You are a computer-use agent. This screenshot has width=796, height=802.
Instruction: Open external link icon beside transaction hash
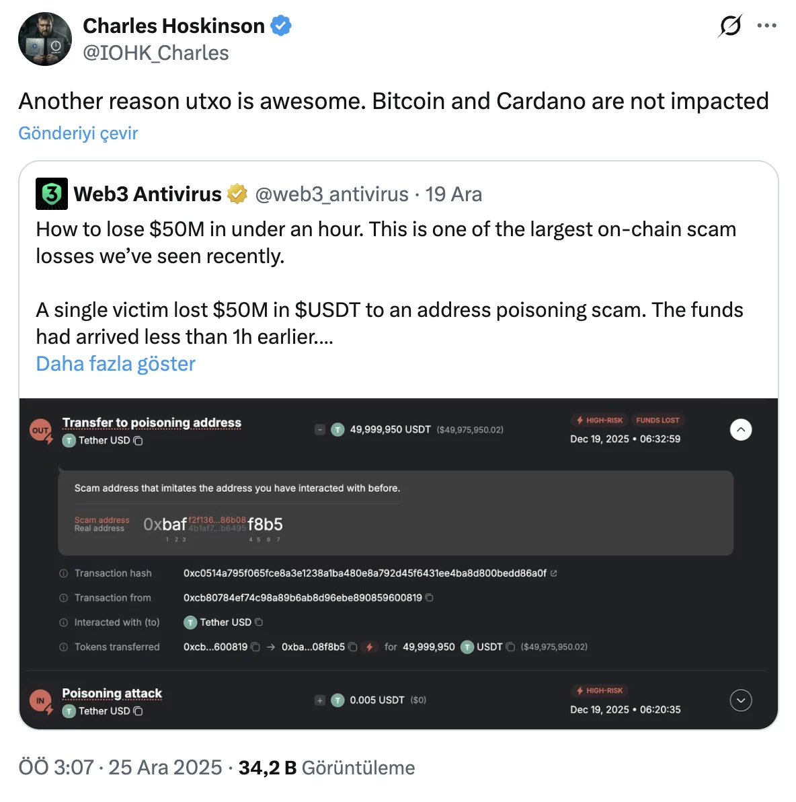point(554,573)
